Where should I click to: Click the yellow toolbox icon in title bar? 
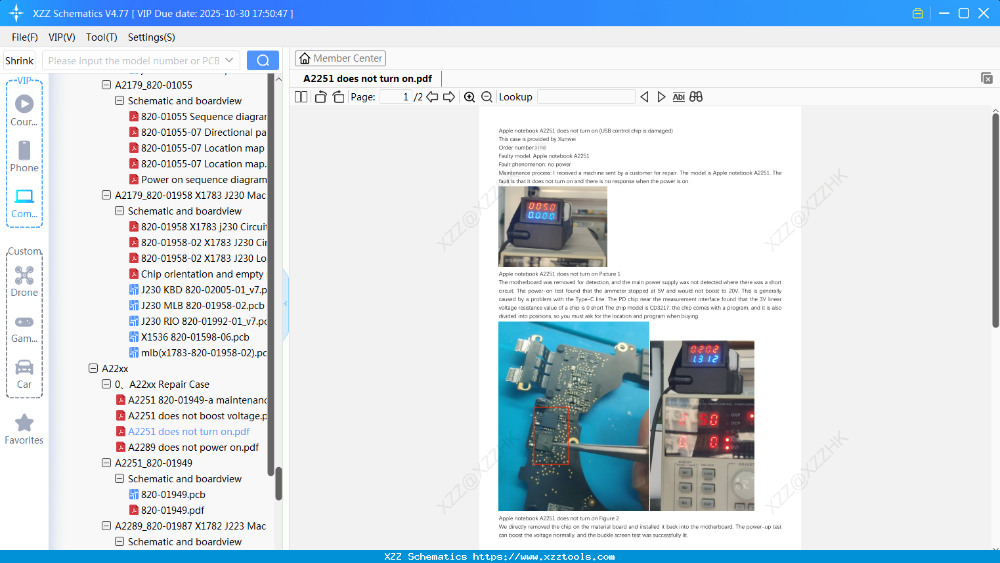[x=918, y=13]
